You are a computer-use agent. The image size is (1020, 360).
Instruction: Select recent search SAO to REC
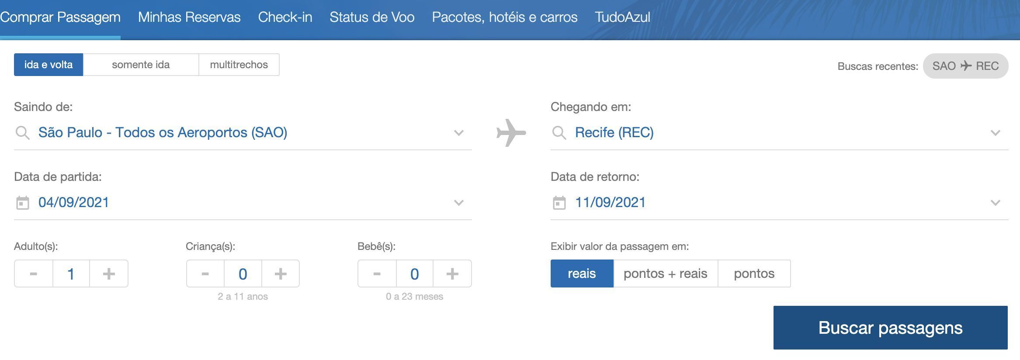pos(965,66)
